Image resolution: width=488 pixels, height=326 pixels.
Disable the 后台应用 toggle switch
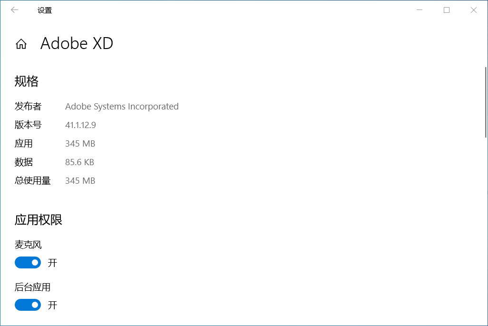pyautogui.click(x=28, y=305)
